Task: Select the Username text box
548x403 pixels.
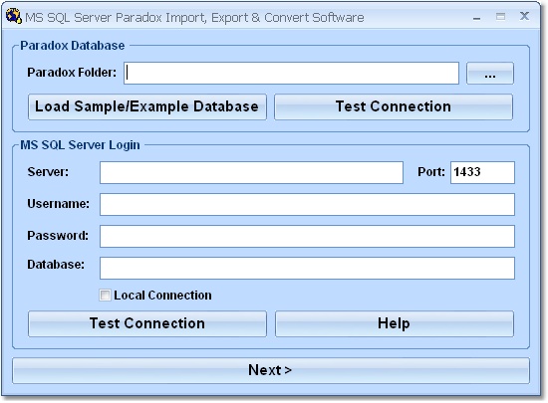Action: 307,204
